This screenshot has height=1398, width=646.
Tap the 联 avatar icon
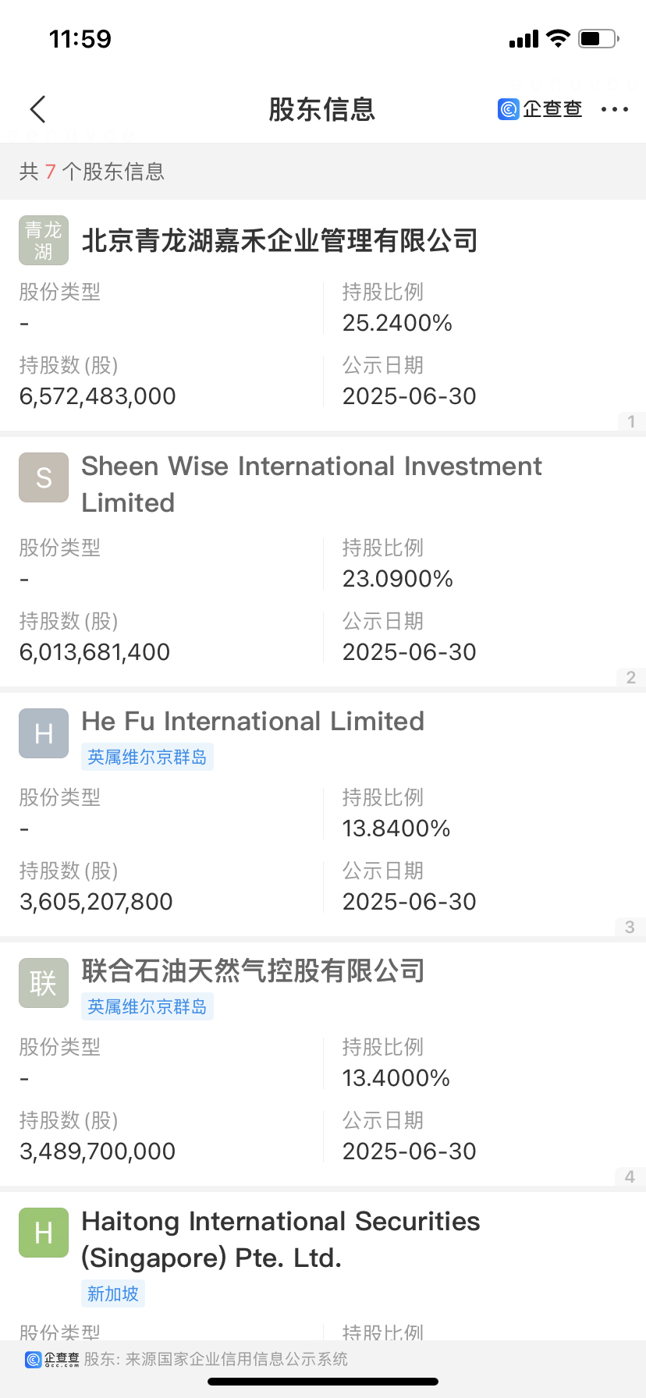(44, 983)
